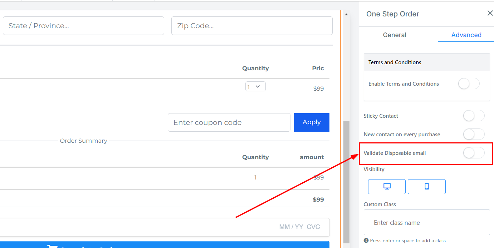Focus the Custom Class name input
Image resolution: width=494 pixels, height=248 pixels.
point(426,222)
